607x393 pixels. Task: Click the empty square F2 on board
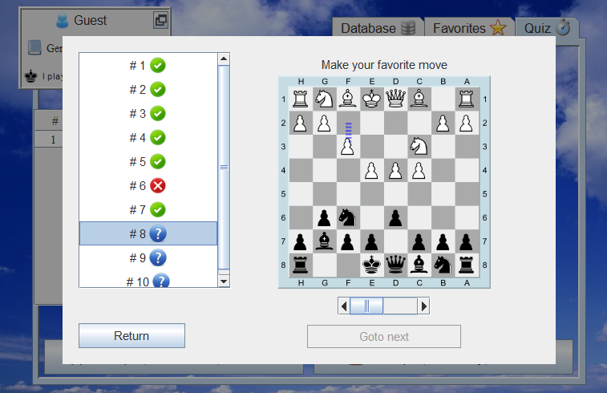348,124
